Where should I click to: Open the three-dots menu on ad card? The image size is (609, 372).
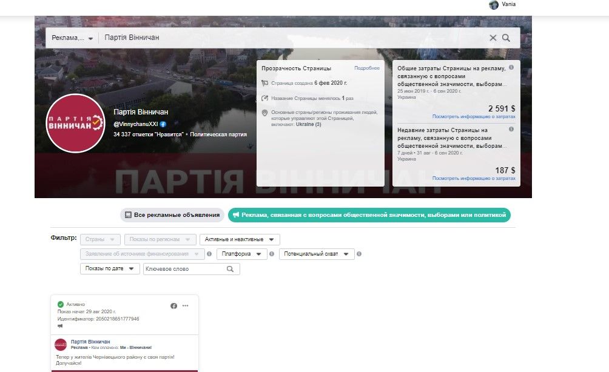pos(186,306)
